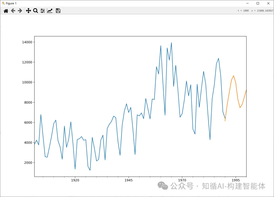Viewport: 274px width, 197px height.
Task: Click the 14000 y-axis tick label
Action: tap(26, 42)
